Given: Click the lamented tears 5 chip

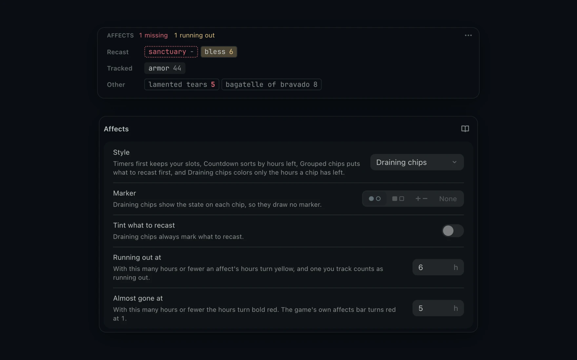Looking at the screenshot, I should [x=182, y=84].
